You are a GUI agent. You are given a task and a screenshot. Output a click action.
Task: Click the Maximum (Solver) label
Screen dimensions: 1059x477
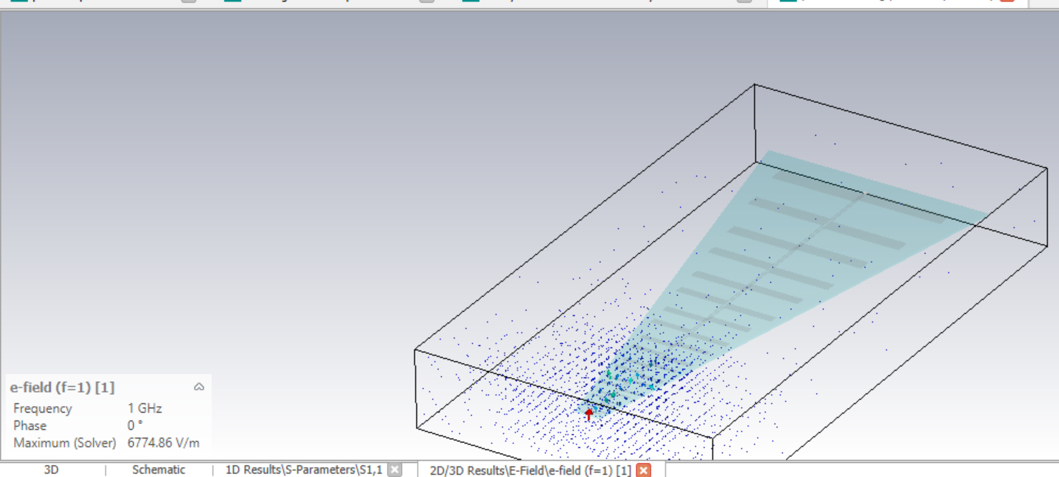(x=64, y=443)
